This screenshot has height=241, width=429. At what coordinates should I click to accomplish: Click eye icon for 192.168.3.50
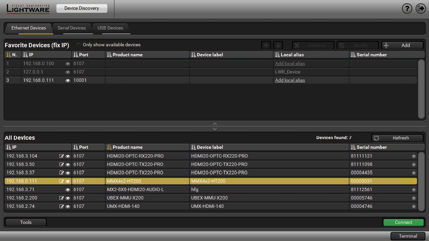click(x=68, y=165)
